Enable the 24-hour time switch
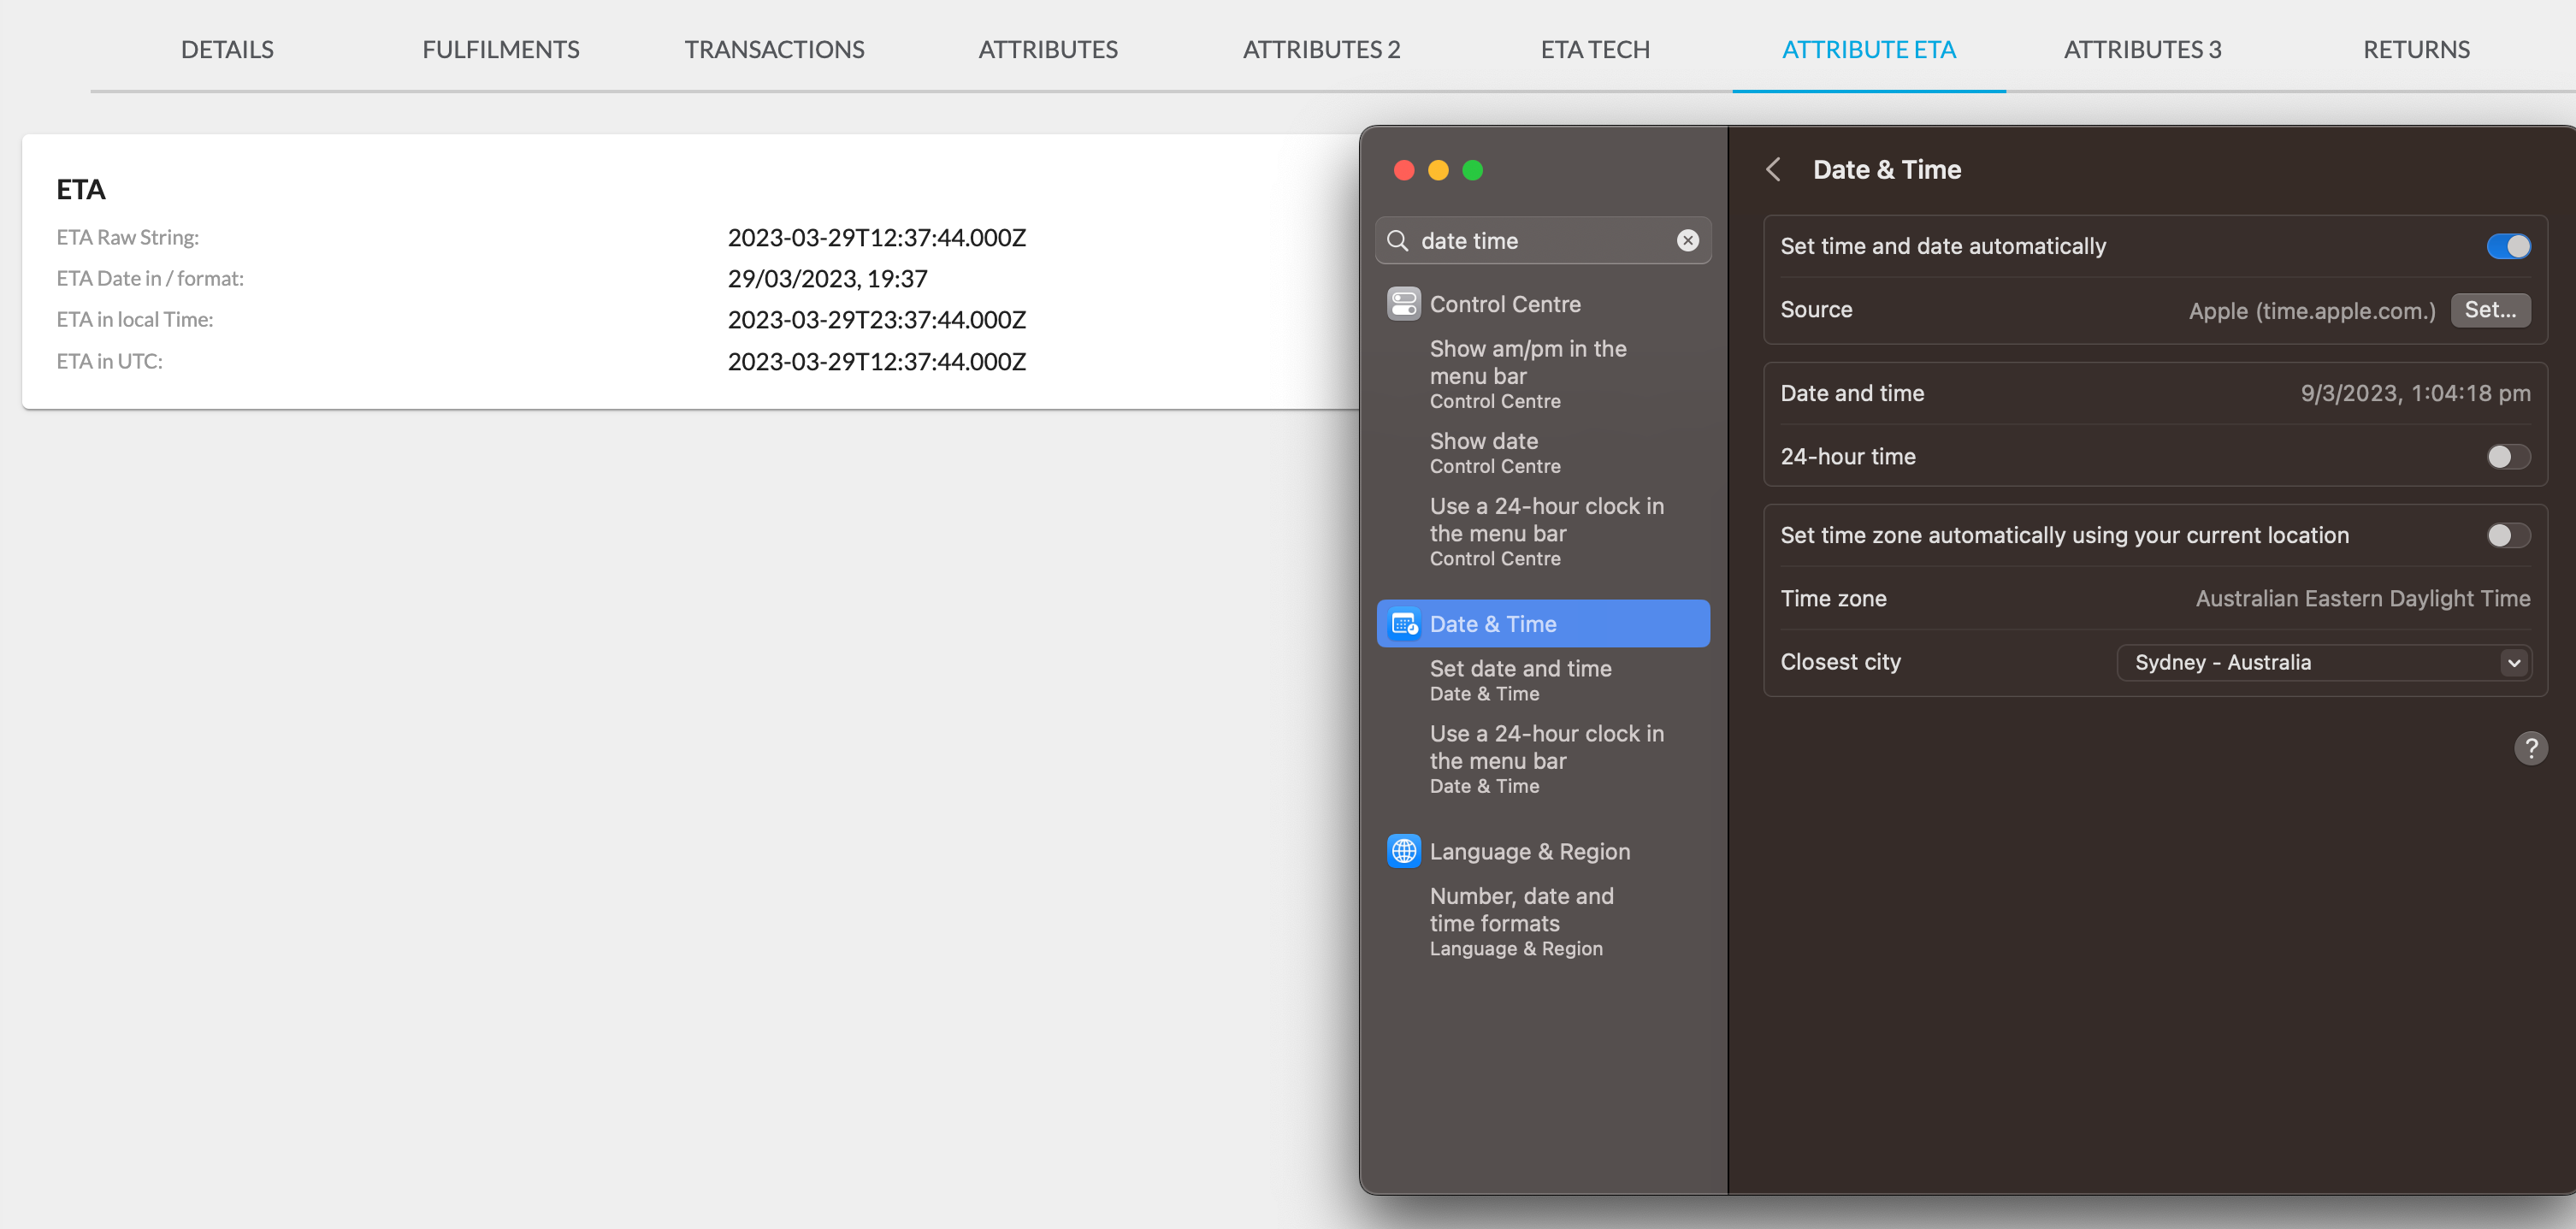 (2508, 457)
